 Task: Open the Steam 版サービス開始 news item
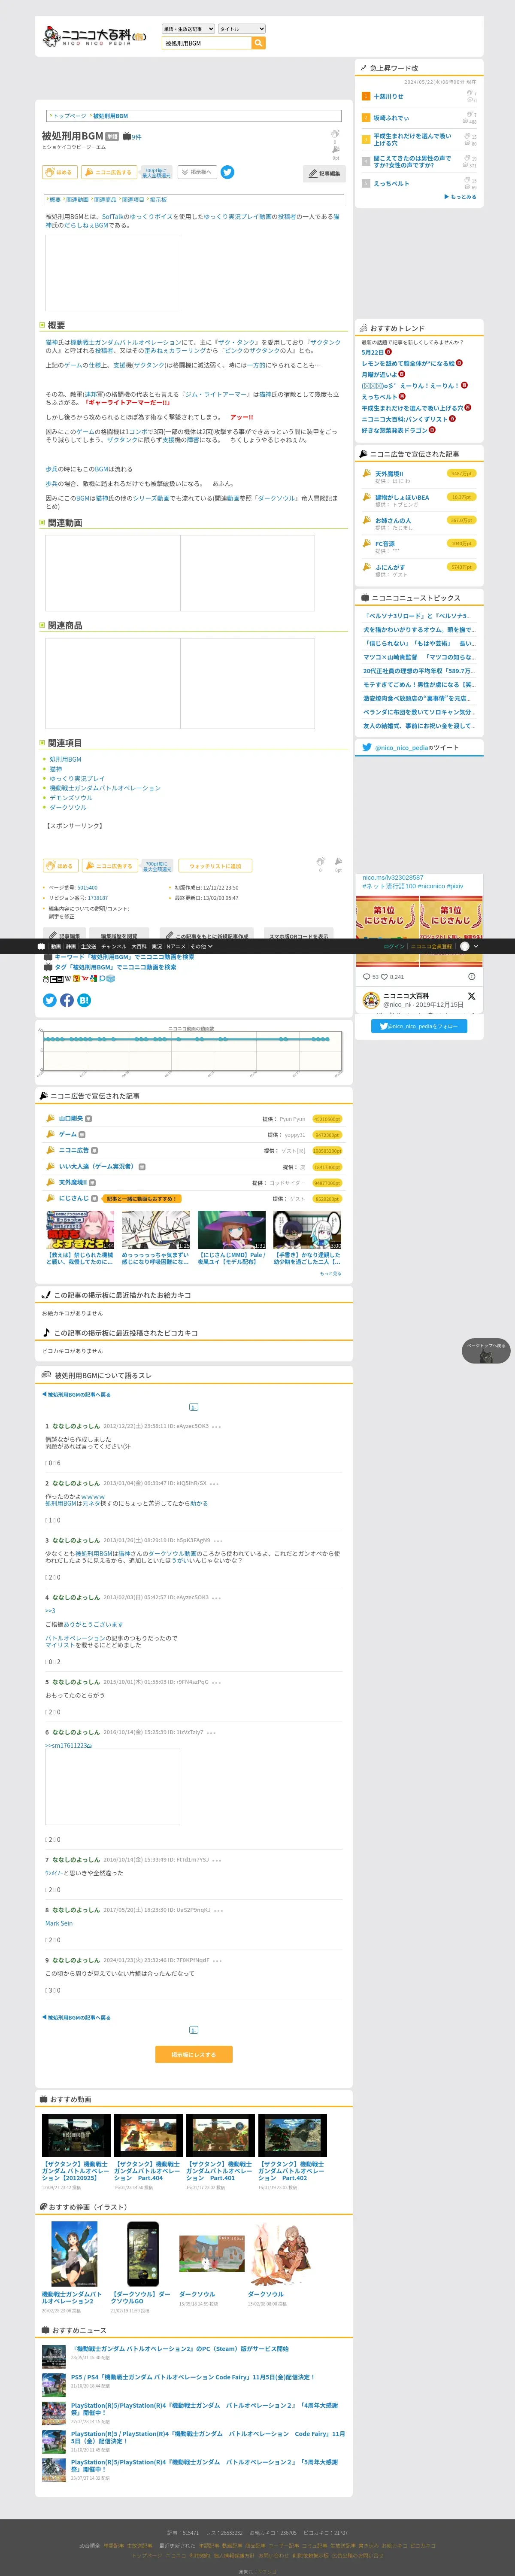click(x=180, y=2349)
